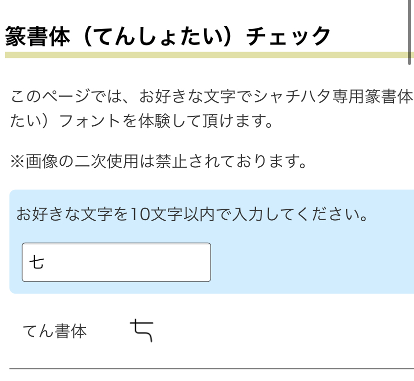
Task: Click チェック in the page heading
Action: (x=288, y=36)
